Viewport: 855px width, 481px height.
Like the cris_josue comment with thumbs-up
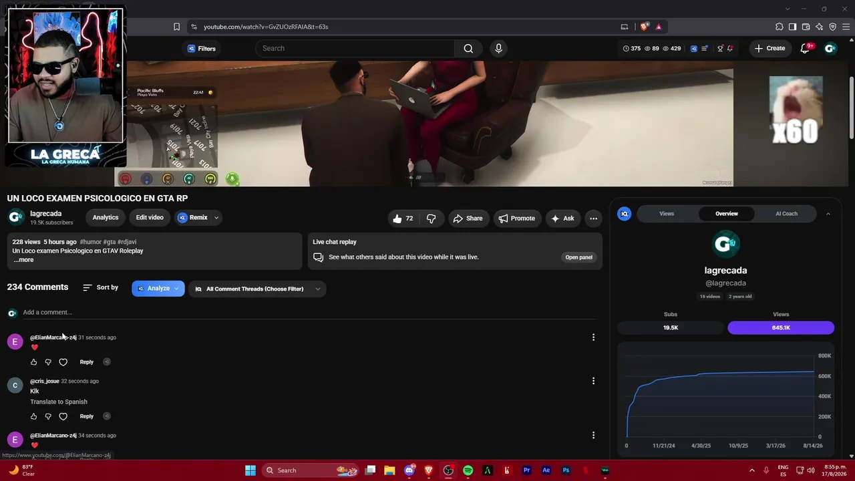pyautogui.click(x=33, y=416)
